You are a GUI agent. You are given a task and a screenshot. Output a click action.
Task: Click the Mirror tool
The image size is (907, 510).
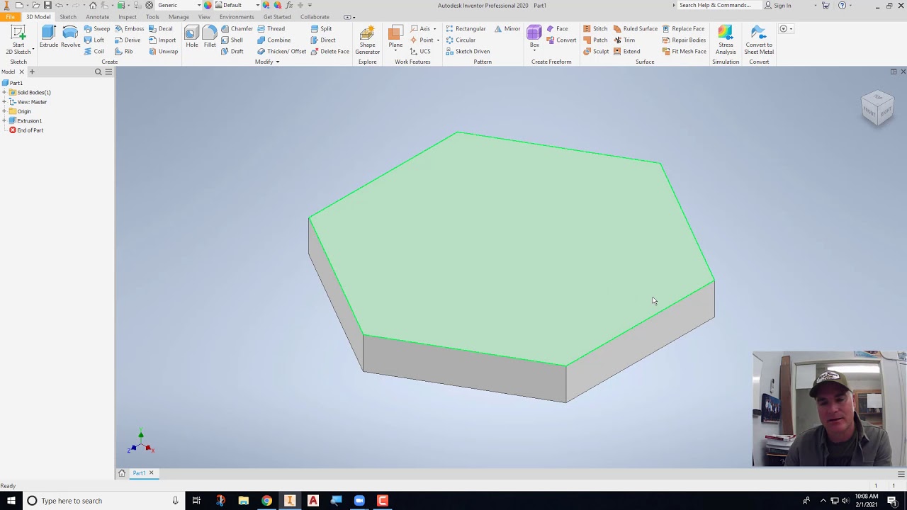click(507, 29)
